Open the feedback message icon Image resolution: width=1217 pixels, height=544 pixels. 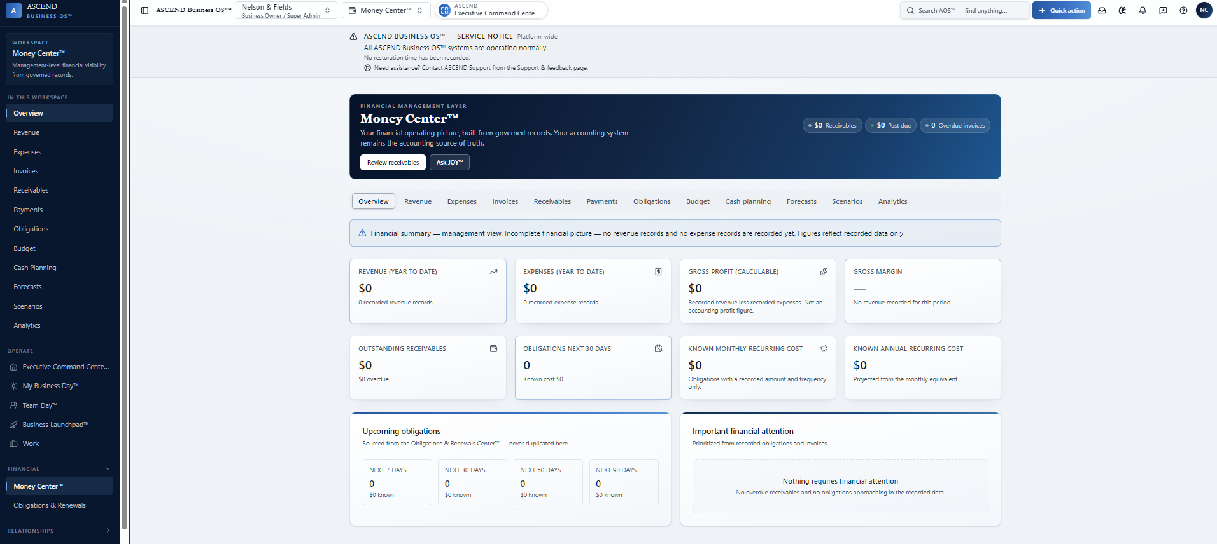tap(1163, 10)
